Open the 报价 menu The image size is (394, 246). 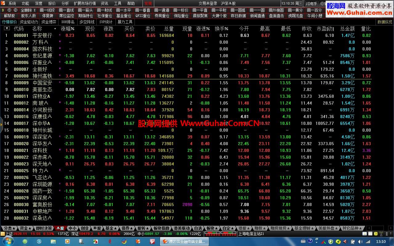point(52,3)
